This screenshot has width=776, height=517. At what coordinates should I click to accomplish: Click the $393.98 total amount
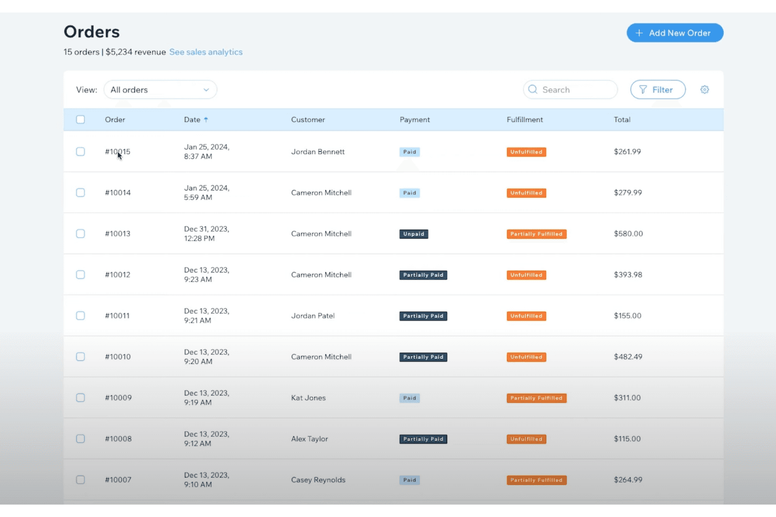[x=628, y=274]
